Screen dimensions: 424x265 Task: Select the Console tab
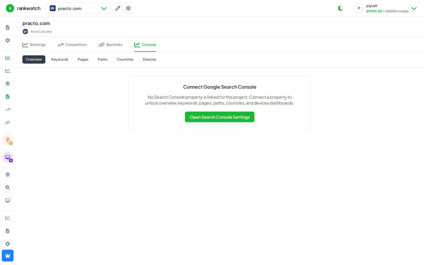145,45
